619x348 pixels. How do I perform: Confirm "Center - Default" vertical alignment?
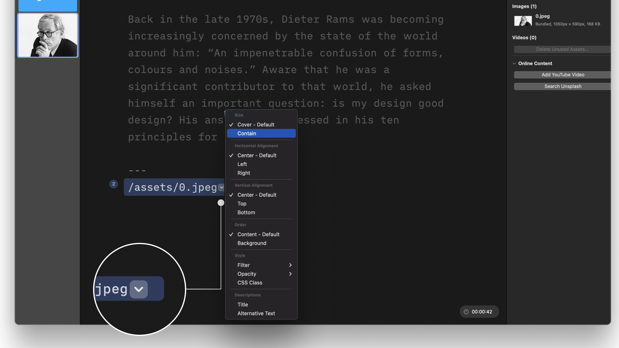257,195
